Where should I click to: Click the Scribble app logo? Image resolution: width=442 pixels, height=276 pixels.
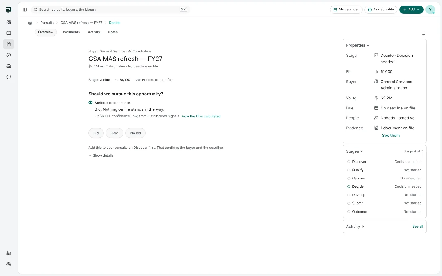click(9, 10)
